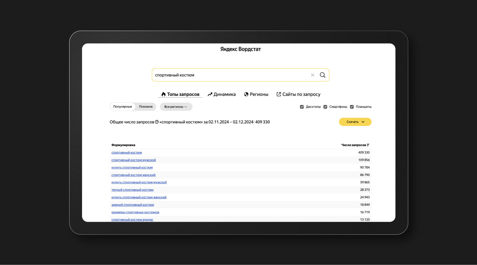Open the 'купить спортивный костюм мужской' link

pyautogui.click(x=139, y=182)
